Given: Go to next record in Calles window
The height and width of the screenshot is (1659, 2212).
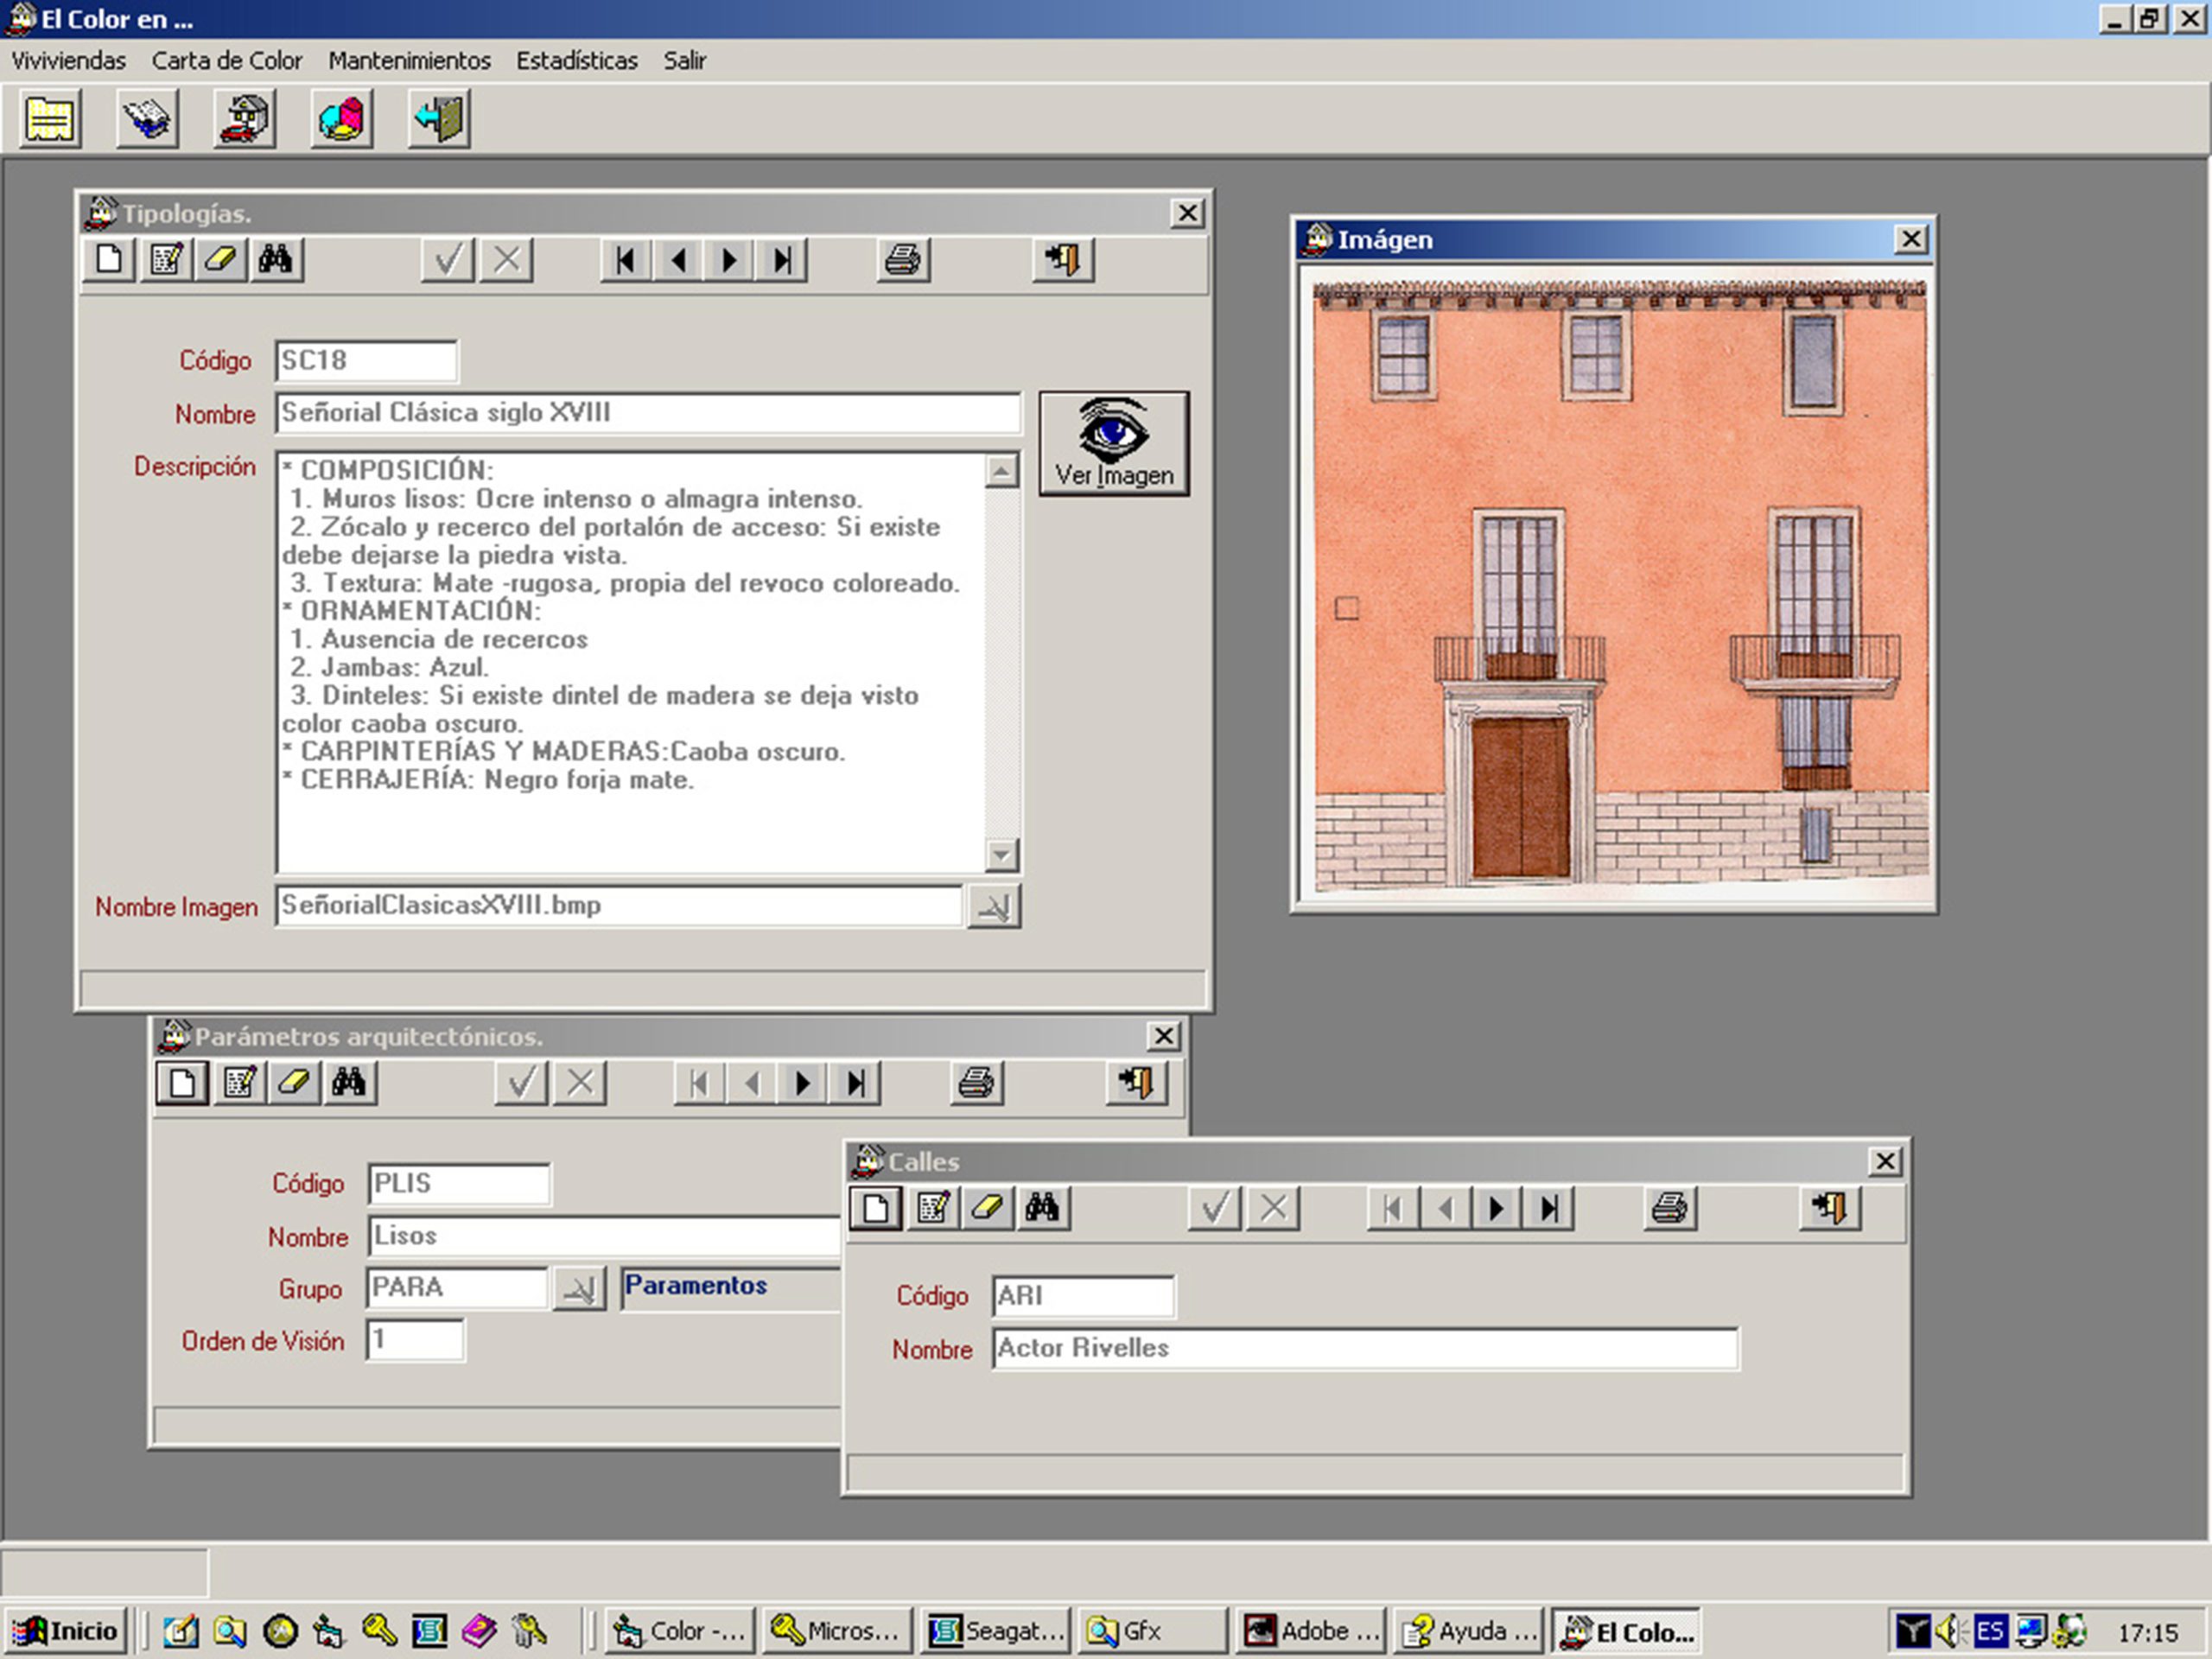Looking at the screenshot, I should tap(1496, 1208).
